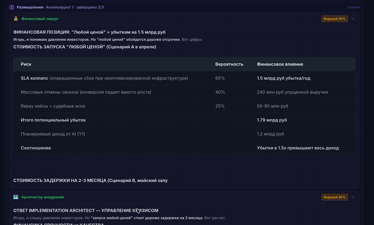Open the Размышления section title
The image size is (374, 225).
coord(30,7)
